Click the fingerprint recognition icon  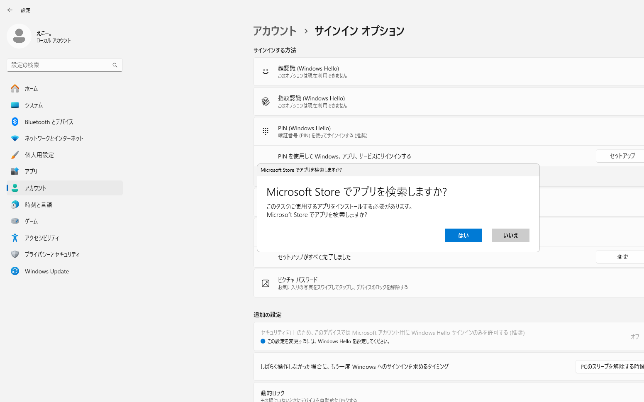pos(266,102)
